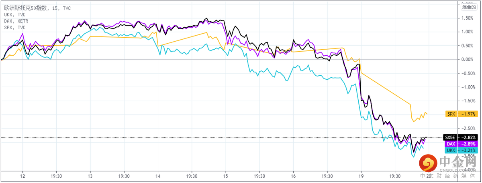The width and height of the screenshot is (482, 183).
Task: Click date 13 on the time axis
Action: coord(90,176)
